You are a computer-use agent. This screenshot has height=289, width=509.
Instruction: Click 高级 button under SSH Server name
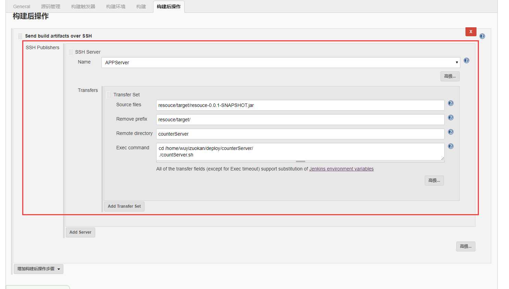[x=450, y=76]
